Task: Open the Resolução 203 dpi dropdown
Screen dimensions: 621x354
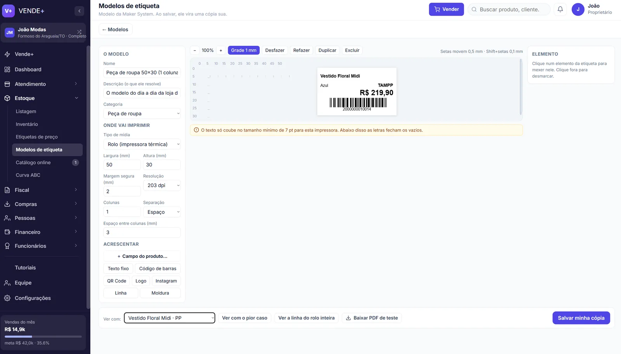Action: [x=162, y=186]
